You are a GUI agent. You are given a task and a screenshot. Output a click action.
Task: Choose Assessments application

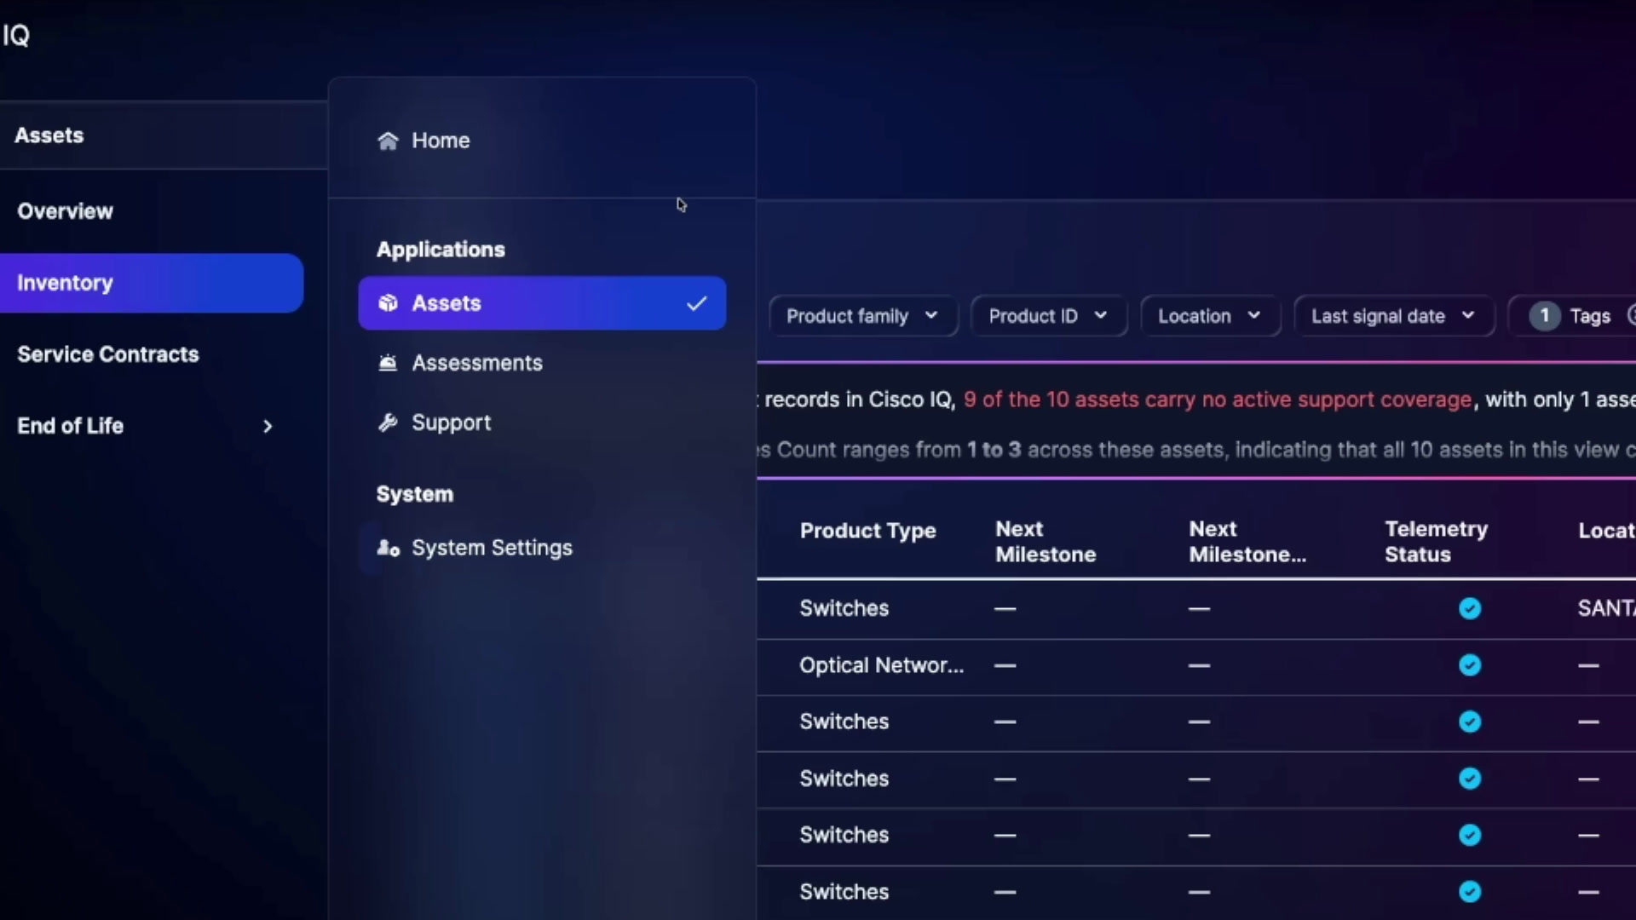(x=542, y=363)
